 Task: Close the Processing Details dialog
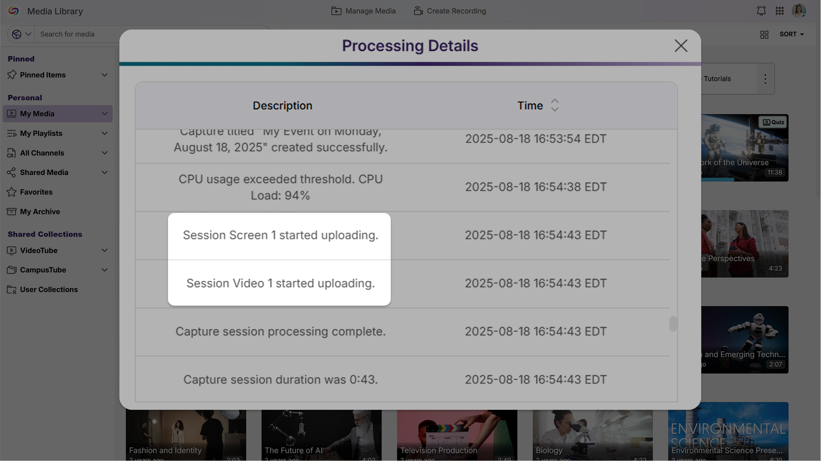(681, 46)
